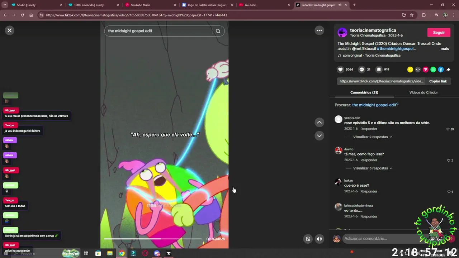The image size is (459, 258).
Task: Save video with bookmark icon
Action: [x=379, y=70]
